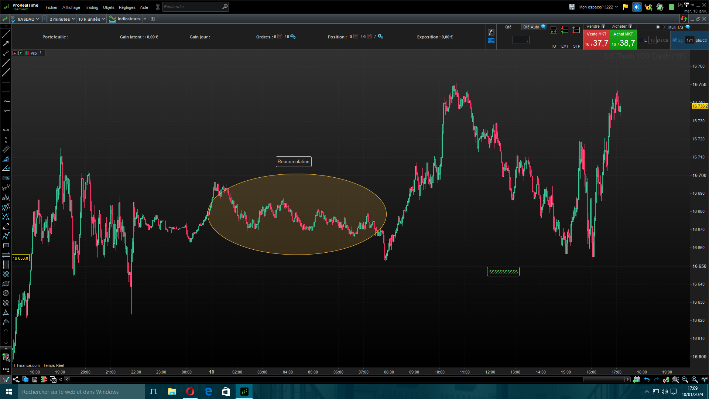
Task: Select the LMT limit order icon
Action: 565,31
